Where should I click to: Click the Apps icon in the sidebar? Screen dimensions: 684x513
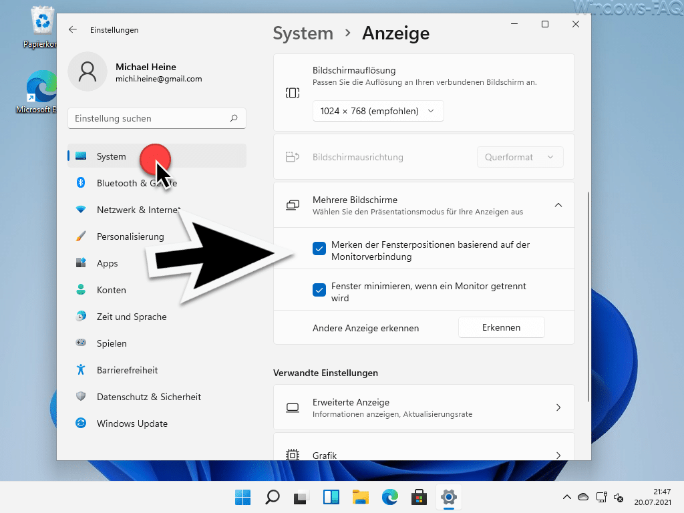pyautogui.click(x=81, y=263)
